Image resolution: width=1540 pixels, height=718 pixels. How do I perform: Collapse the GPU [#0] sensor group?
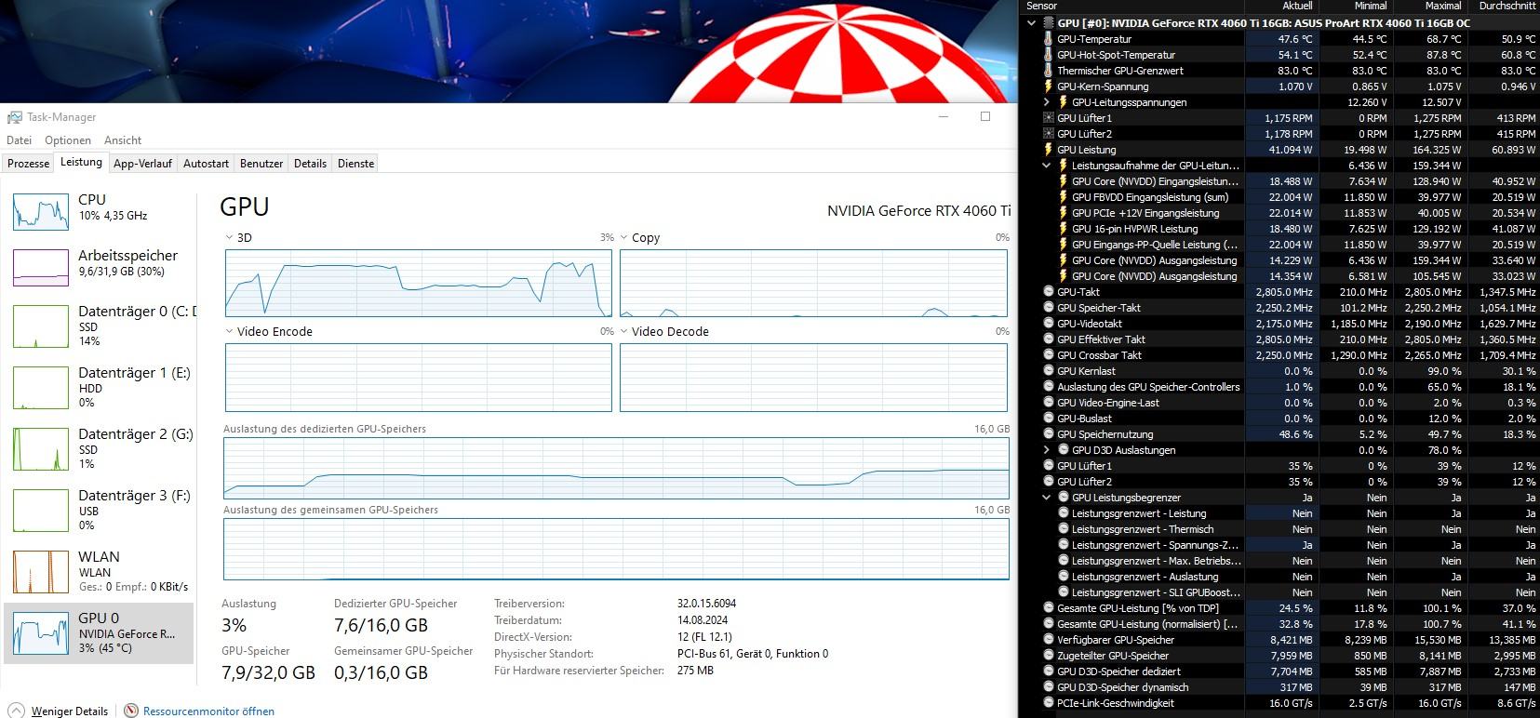point(1031,23)
